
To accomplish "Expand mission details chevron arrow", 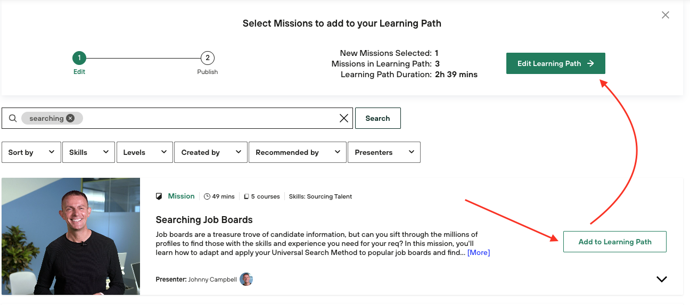I will click(x=661, y=279).
